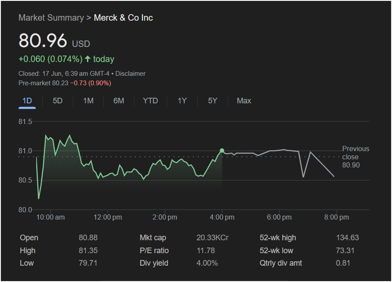Click the 8:00 pm axis label
The height and width of the screenshot is (282, 392).
(x=336, y=217)
